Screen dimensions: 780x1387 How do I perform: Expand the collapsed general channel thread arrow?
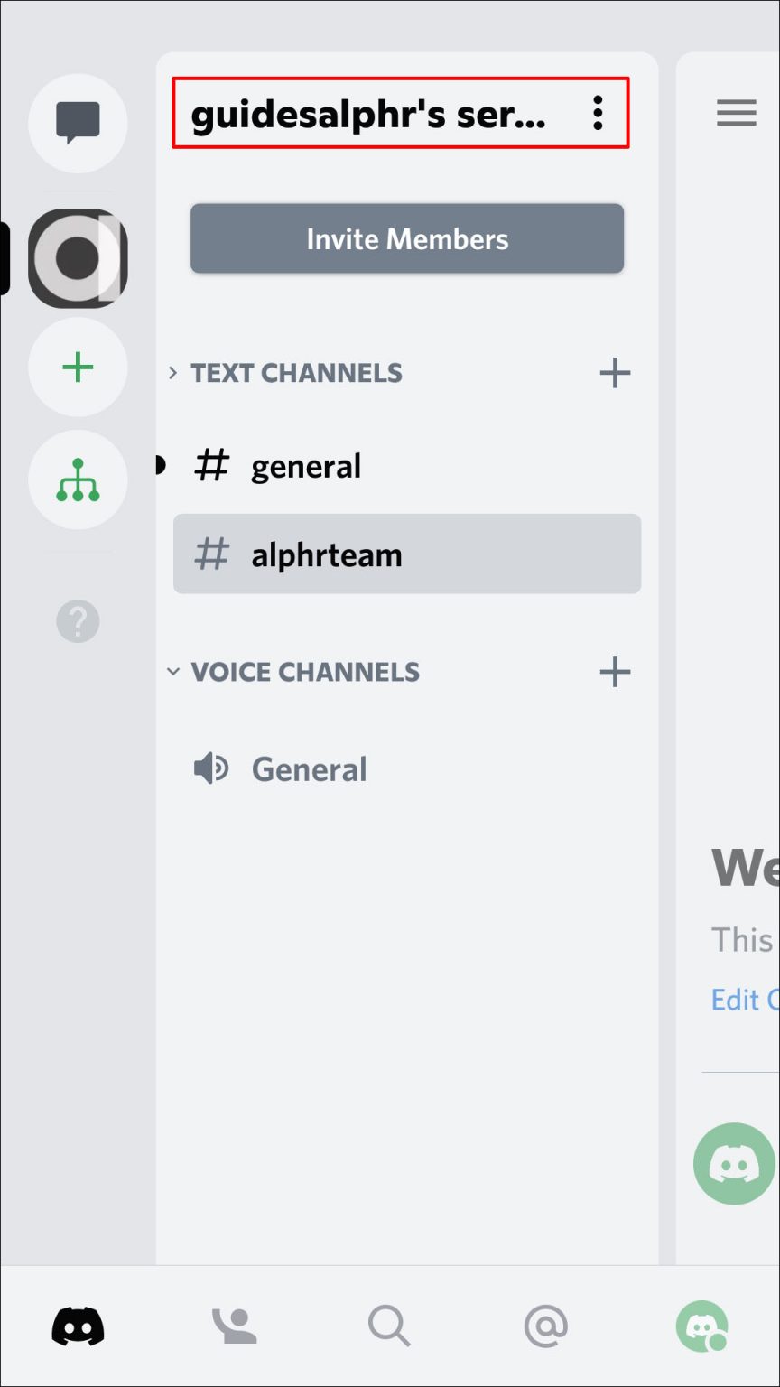160,465
